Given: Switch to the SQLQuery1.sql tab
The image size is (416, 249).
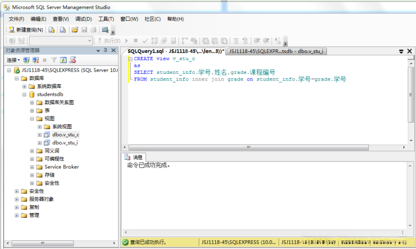Looking at the screenshot, I should click(x=176, y=51).
